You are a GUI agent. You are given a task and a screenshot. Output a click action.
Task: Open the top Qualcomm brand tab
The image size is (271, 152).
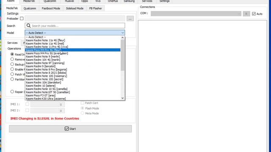[x=50, y=1]
